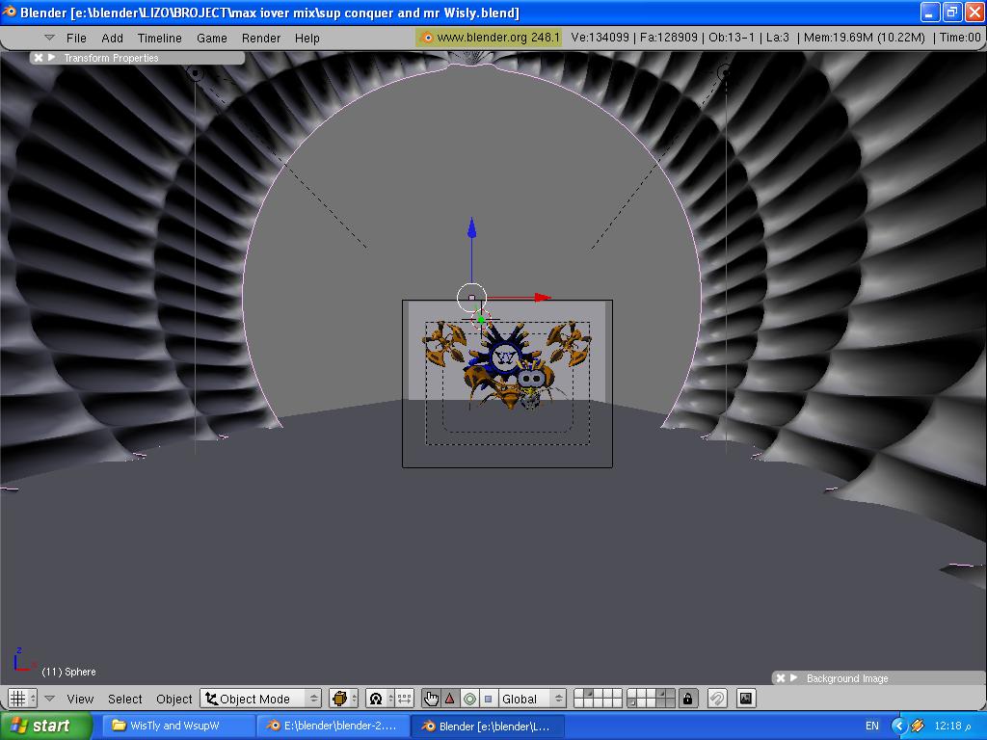The width and height of the screenshot is (987, 740).
Task: Collapse header menus with the top triangle
Action: pos(50,38)
